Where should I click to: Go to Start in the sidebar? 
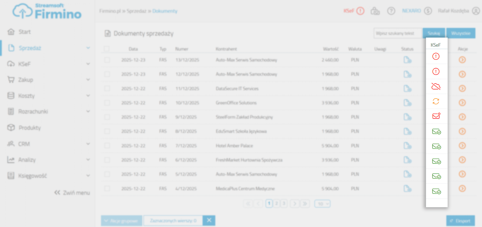point(24,32)
